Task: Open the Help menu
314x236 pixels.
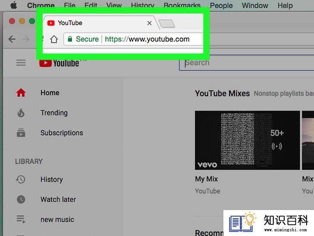Action: tap(285, 6)
